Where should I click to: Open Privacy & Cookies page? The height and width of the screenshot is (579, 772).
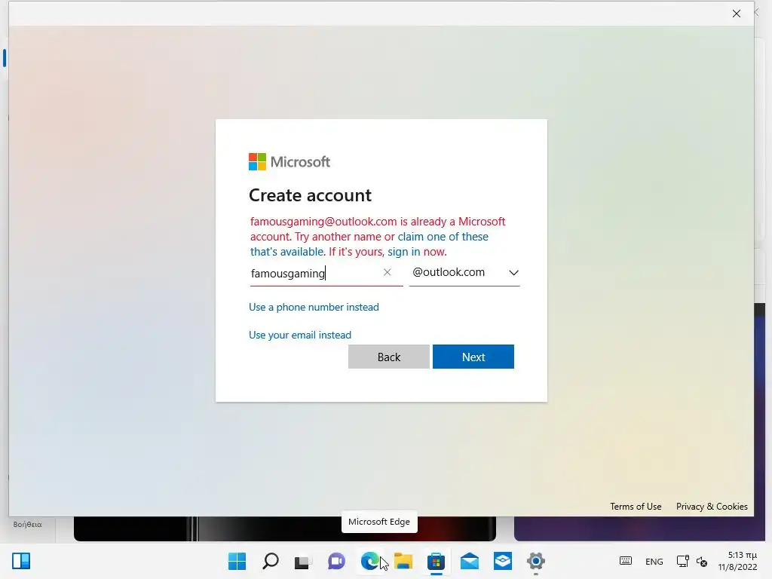pos(712,506)
